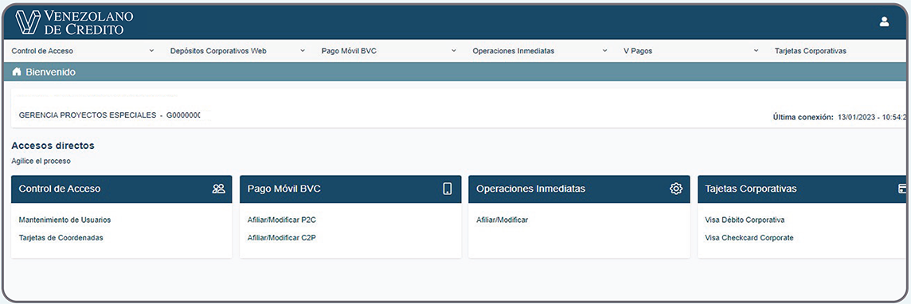Viewport: 911px width, 304px height.
Task: Click the Última conexión label
Action: [x=803, y=117]
